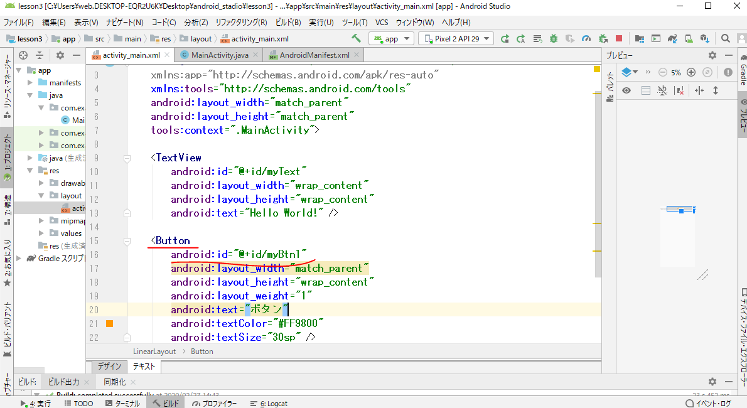Toggle the eye view options in preview
The image size is (747, 408).
[626, 90]
